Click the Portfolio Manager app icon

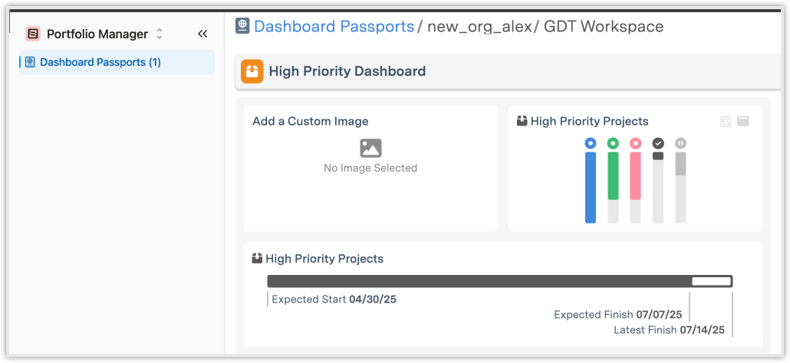[x=33, y=34]
